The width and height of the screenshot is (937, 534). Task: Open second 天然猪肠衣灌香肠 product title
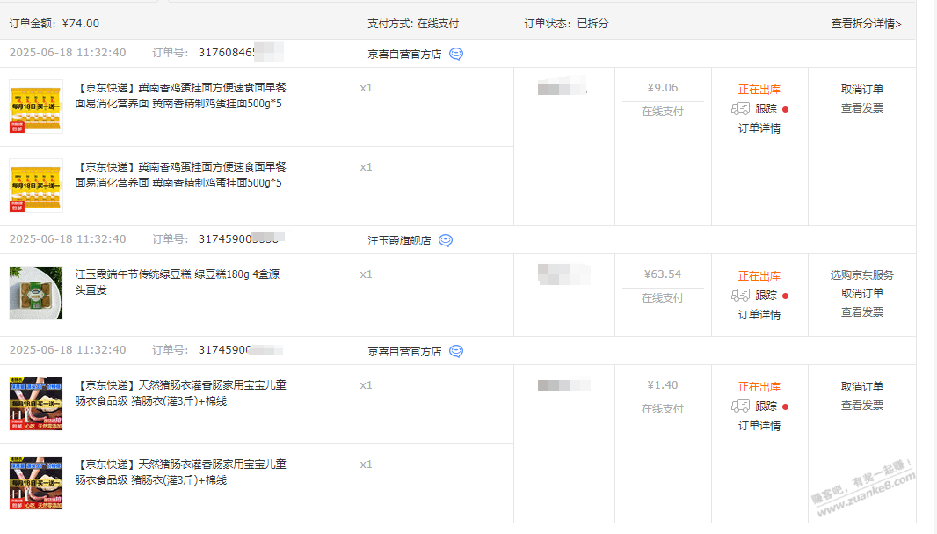pyautogui.click(x=180, y=472)
